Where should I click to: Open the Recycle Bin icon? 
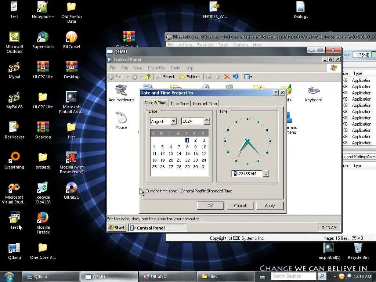358,251
